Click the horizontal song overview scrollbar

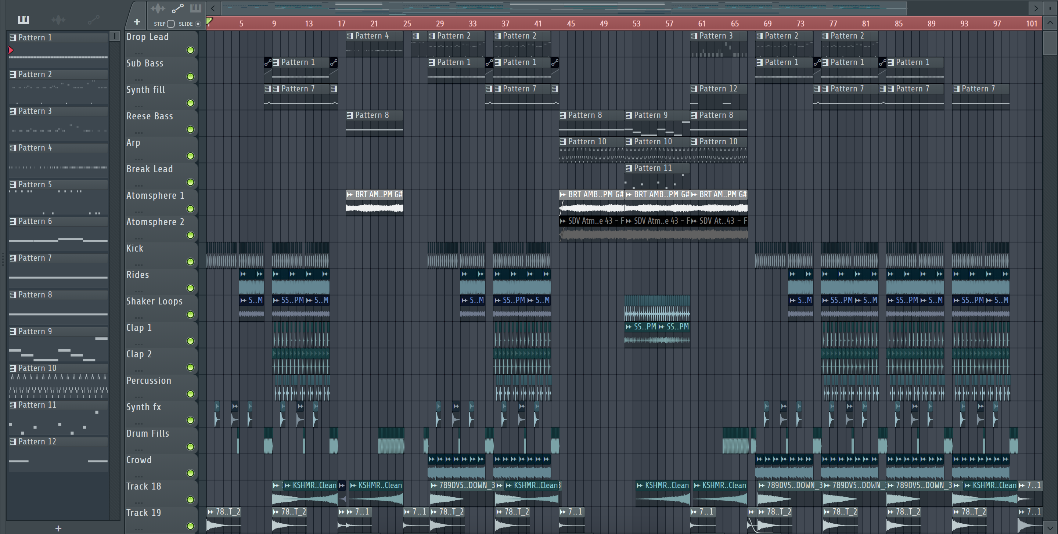(x=564, y=8)
